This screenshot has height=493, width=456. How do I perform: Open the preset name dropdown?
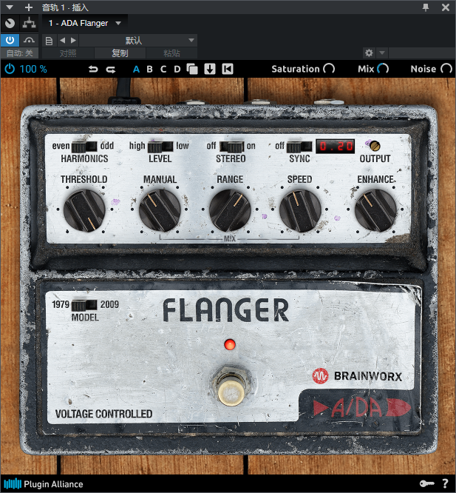(137, 40)
